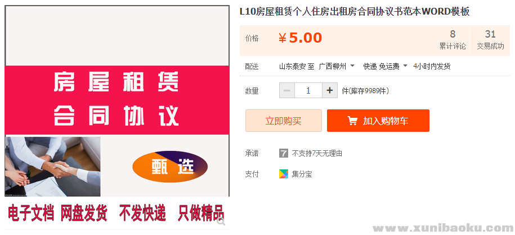Click the orange 甄选 badge

170,167
